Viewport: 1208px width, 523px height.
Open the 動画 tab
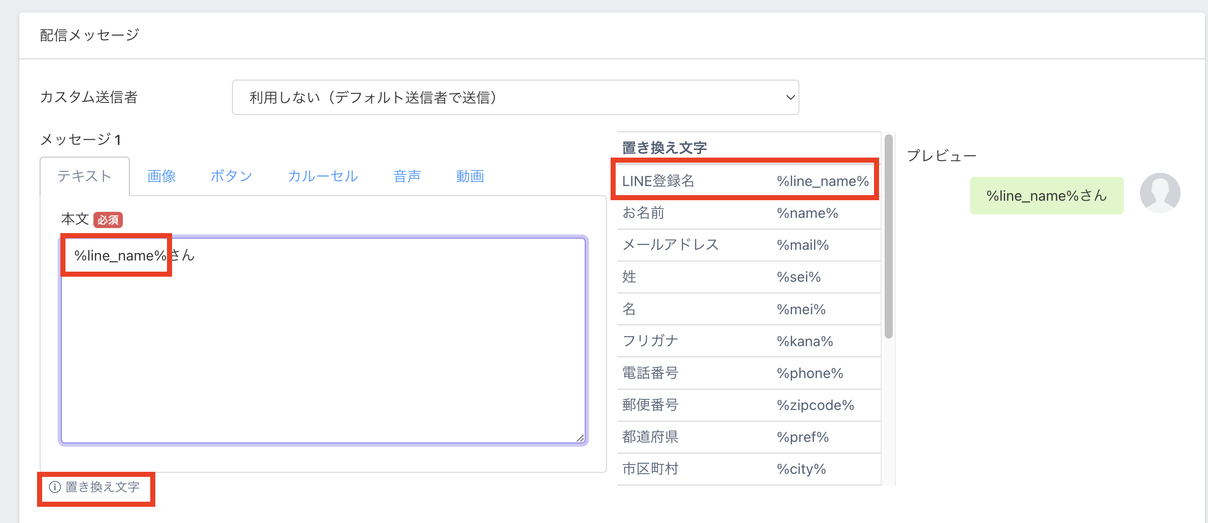pos(470,176)
